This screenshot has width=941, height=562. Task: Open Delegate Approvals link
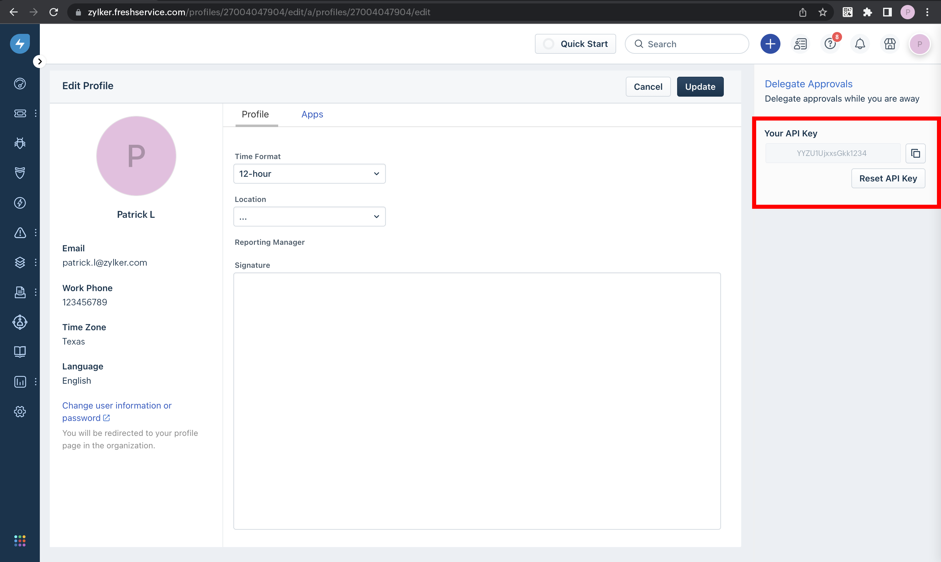coord(808,84)
